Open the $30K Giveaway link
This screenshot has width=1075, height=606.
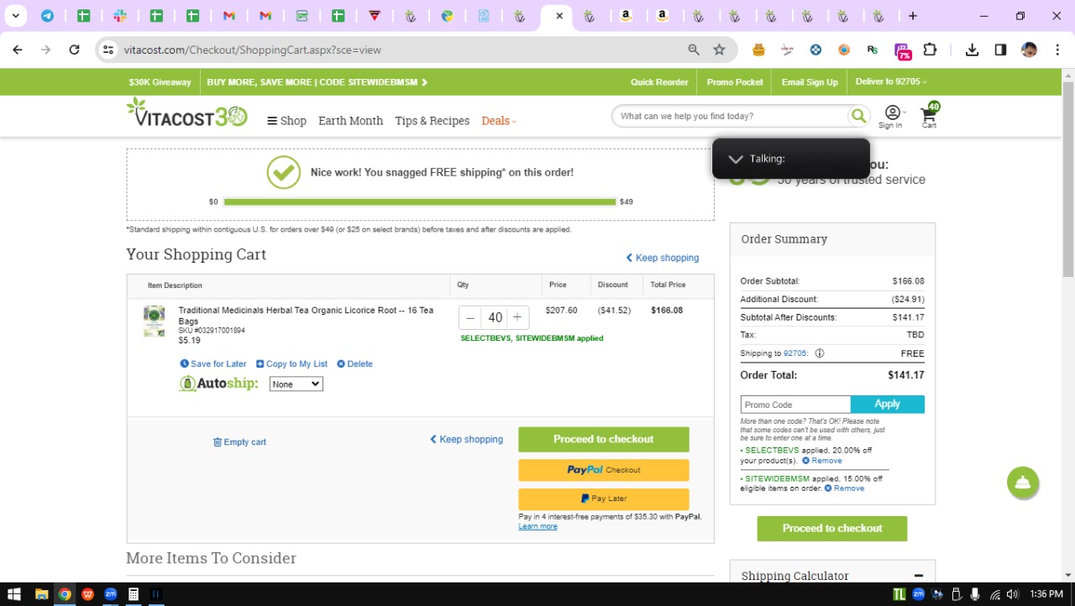(160, 82)
